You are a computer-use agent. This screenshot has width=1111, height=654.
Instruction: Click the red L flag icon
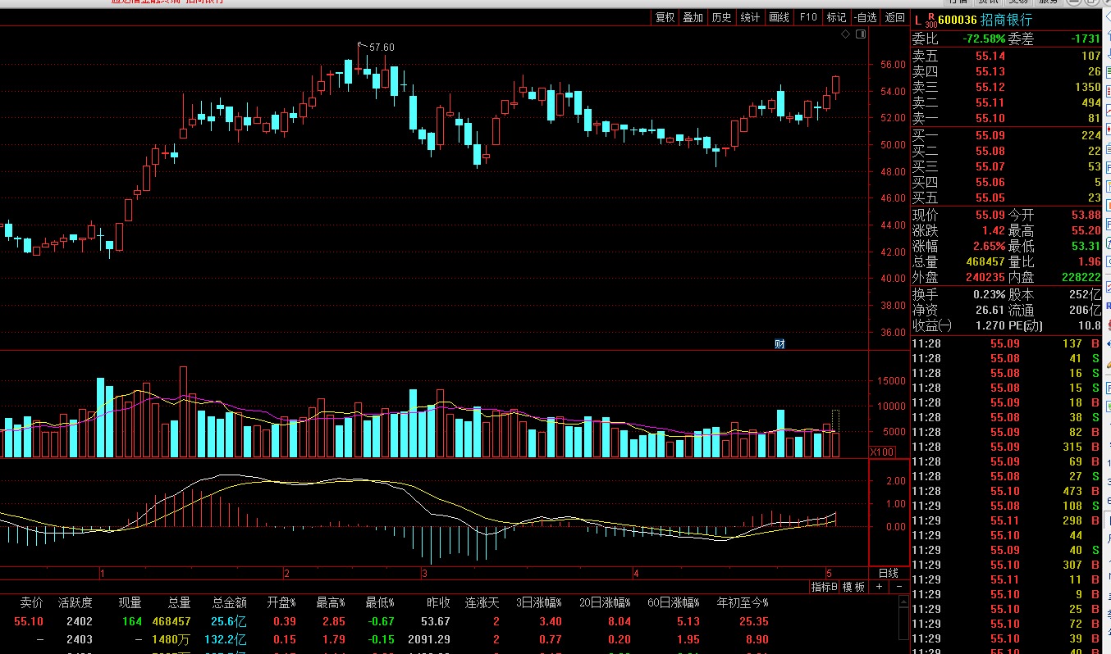(917, 20)
